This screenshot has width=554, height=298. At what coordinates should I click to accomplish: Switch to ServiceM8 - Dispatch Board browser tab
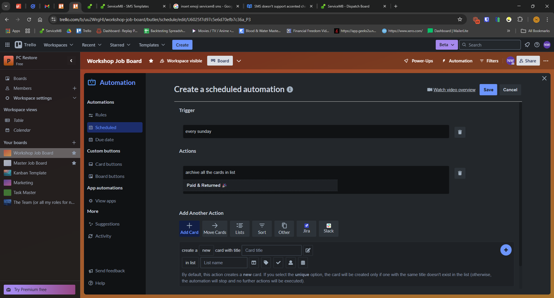(x=352, y=6)
